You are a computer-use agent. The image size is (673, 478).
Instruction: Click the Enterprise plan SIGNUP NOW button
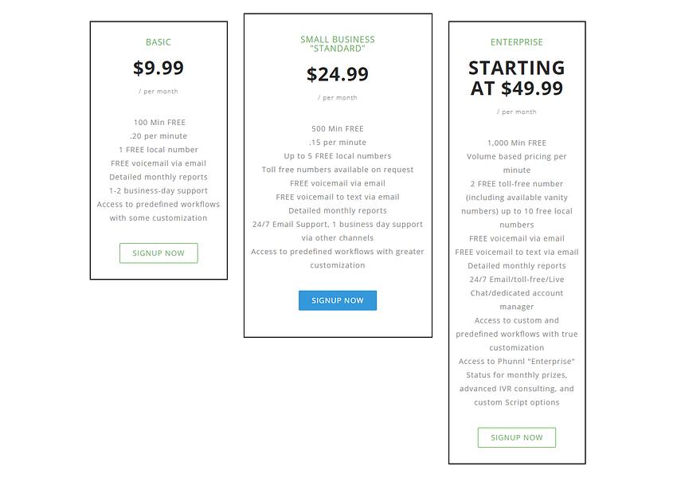pyautogui.click(x=516, y=437)
